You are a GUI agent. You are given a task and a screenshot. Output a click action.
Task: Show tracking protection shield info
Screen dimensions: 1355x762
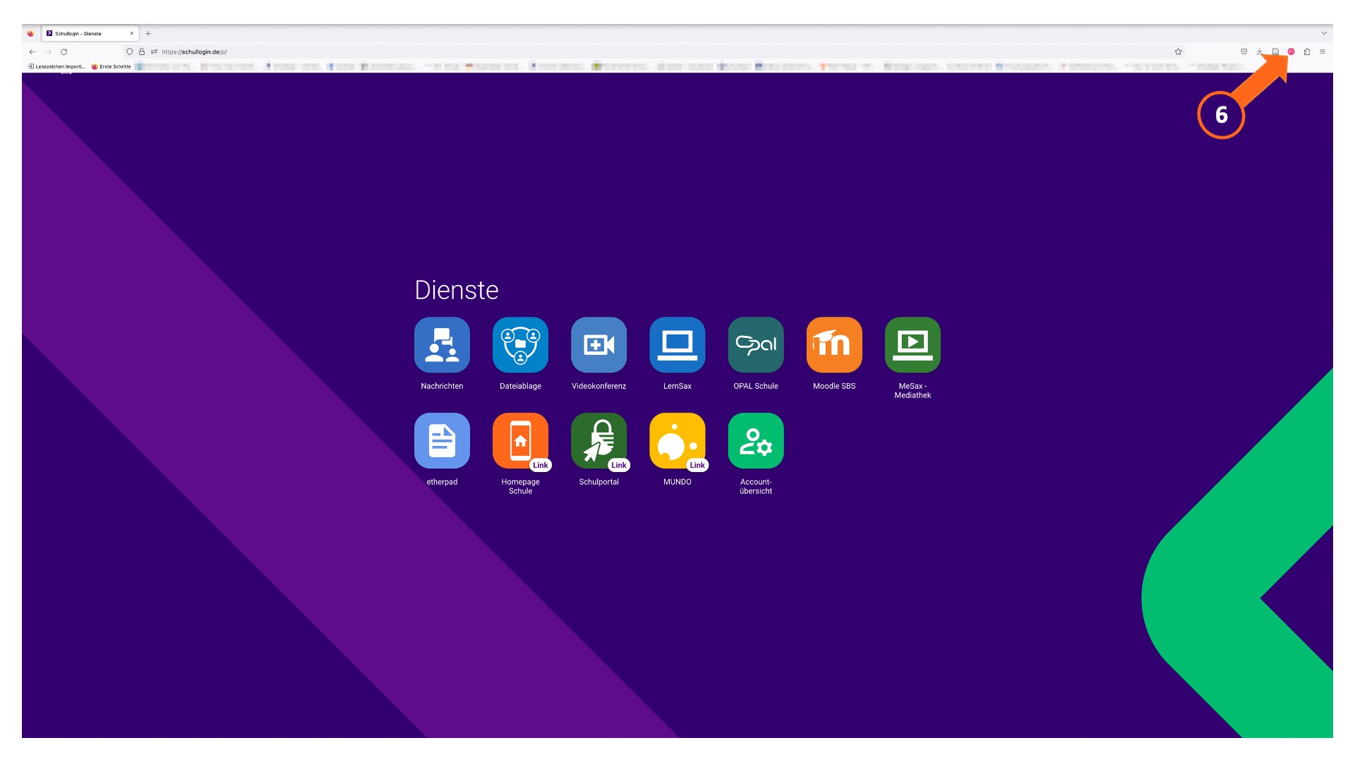point(129,52)
